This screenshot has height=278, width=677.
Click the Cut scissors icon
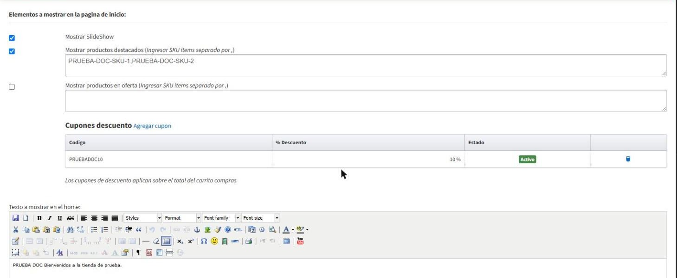point(16,229)
